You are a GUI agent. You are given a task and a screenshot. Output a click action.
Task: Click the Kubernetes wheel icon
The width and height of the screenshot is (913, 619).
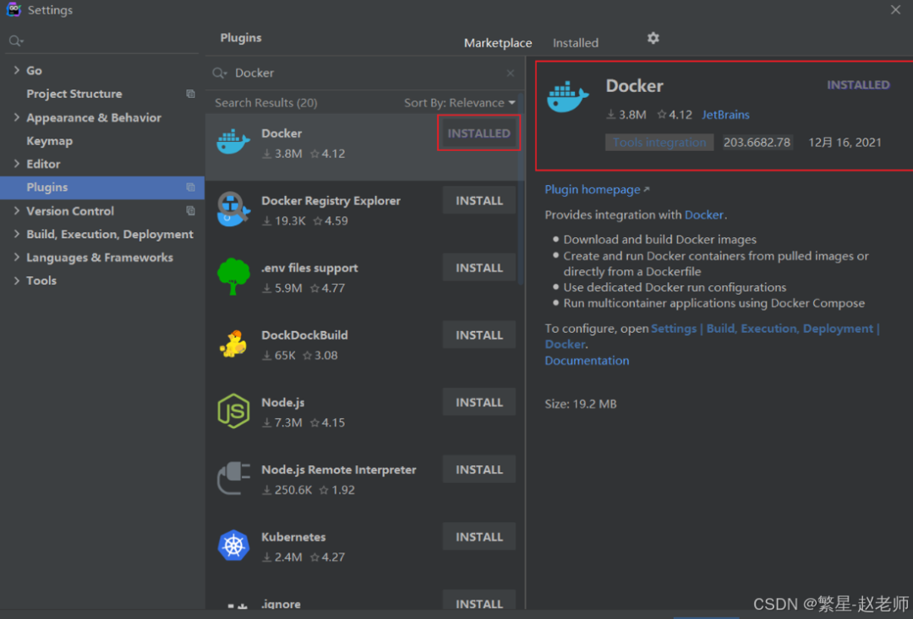(233, 546)
